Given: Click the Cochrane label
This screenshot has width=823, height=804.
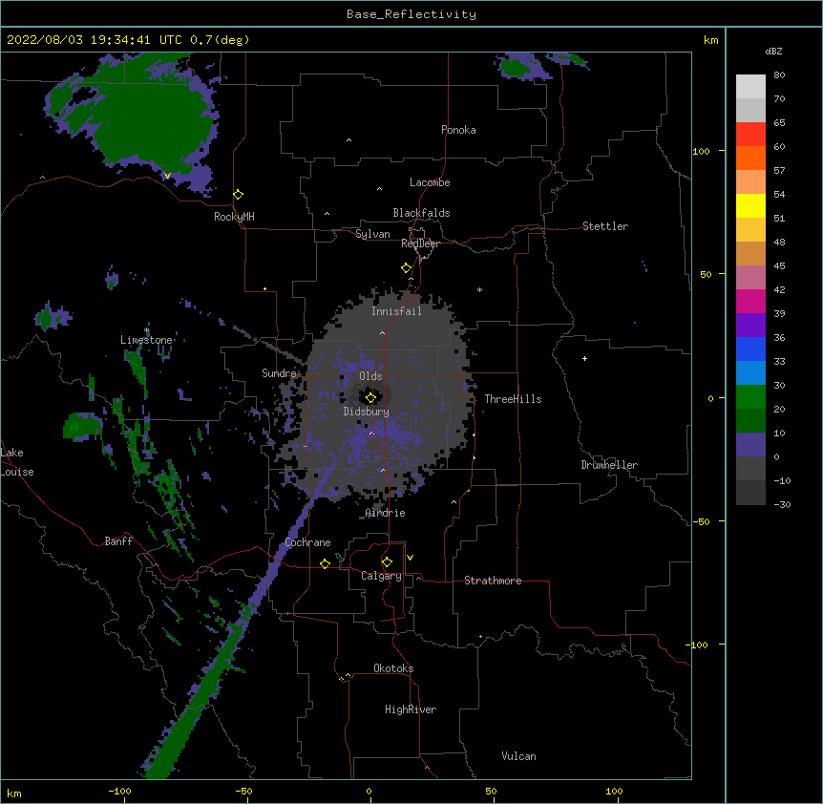Looking at the screenshot, I should coord(307,542).
